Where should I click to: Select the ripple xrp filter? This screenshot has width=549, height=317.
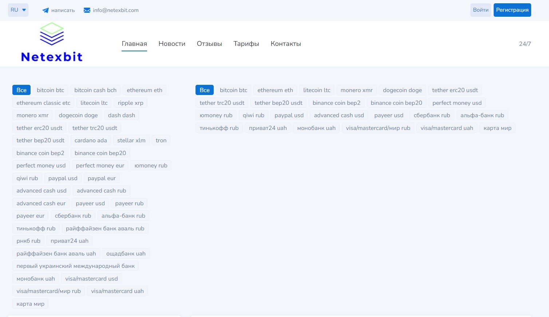tap(130, 103)
